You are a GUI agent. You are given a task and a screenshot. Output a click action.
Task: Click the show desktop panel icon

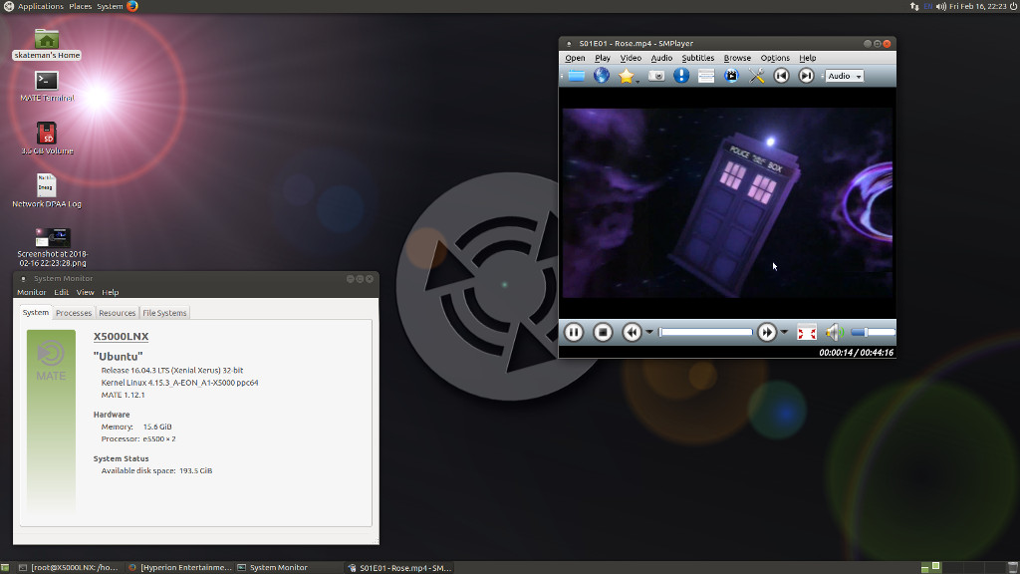click(x=5, y=567)
